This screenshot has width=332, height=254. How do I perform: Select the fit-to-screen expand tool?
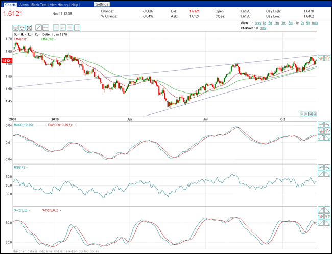(x=29, y=27)
